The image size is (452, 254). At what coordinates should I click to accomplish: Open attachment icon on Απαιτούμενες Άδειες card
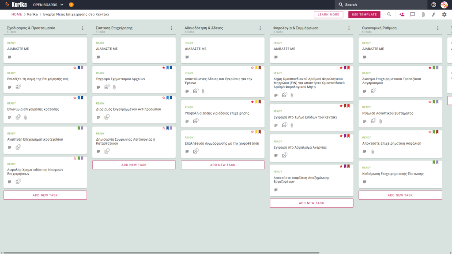[203, 91]
